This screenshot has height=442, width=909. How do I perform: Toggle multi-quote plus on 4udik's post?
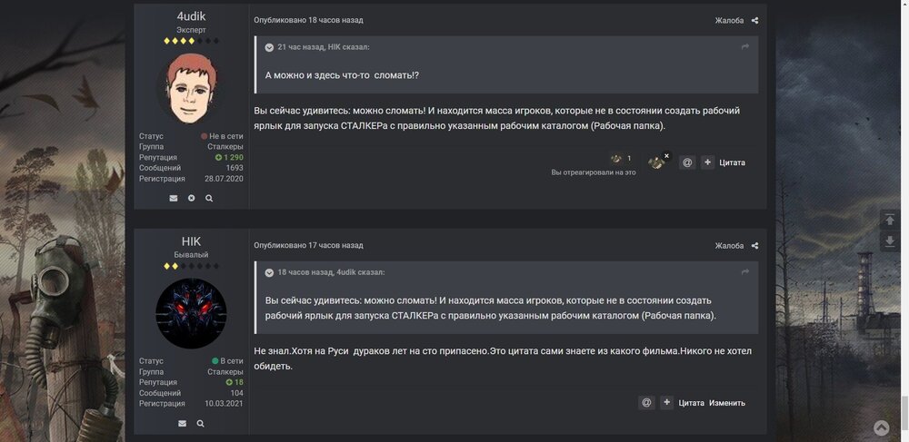[707, 162]
